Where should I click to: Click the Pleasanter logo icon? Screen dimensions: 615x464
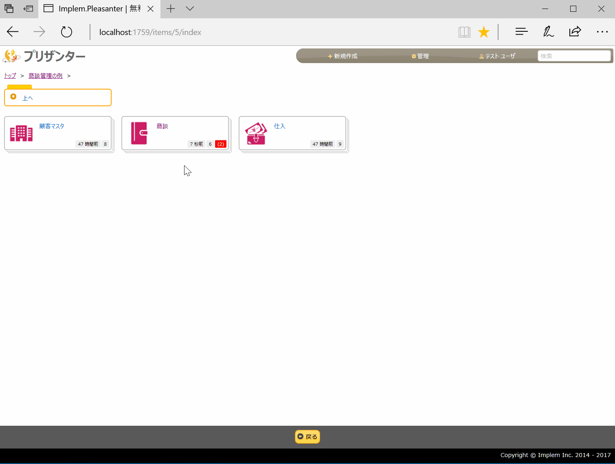(11, 56)
